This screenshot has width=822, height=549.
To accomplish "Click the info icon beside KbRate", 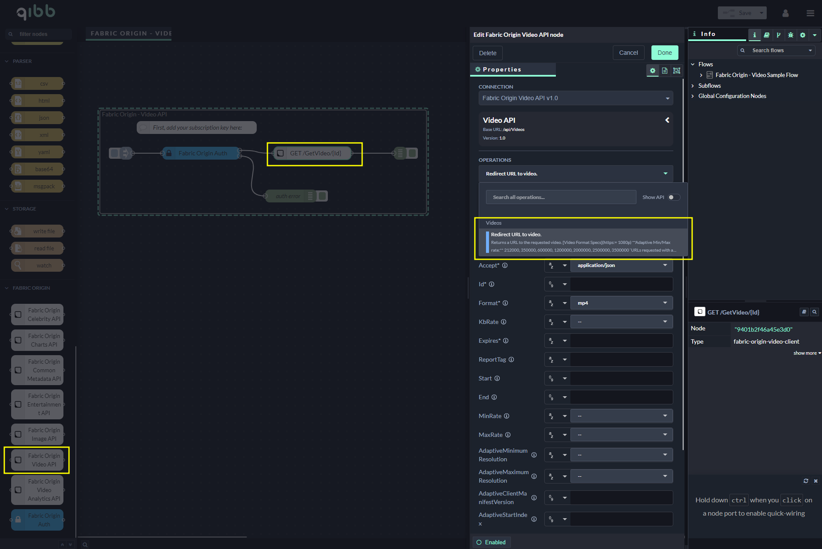I will (504, 322).
